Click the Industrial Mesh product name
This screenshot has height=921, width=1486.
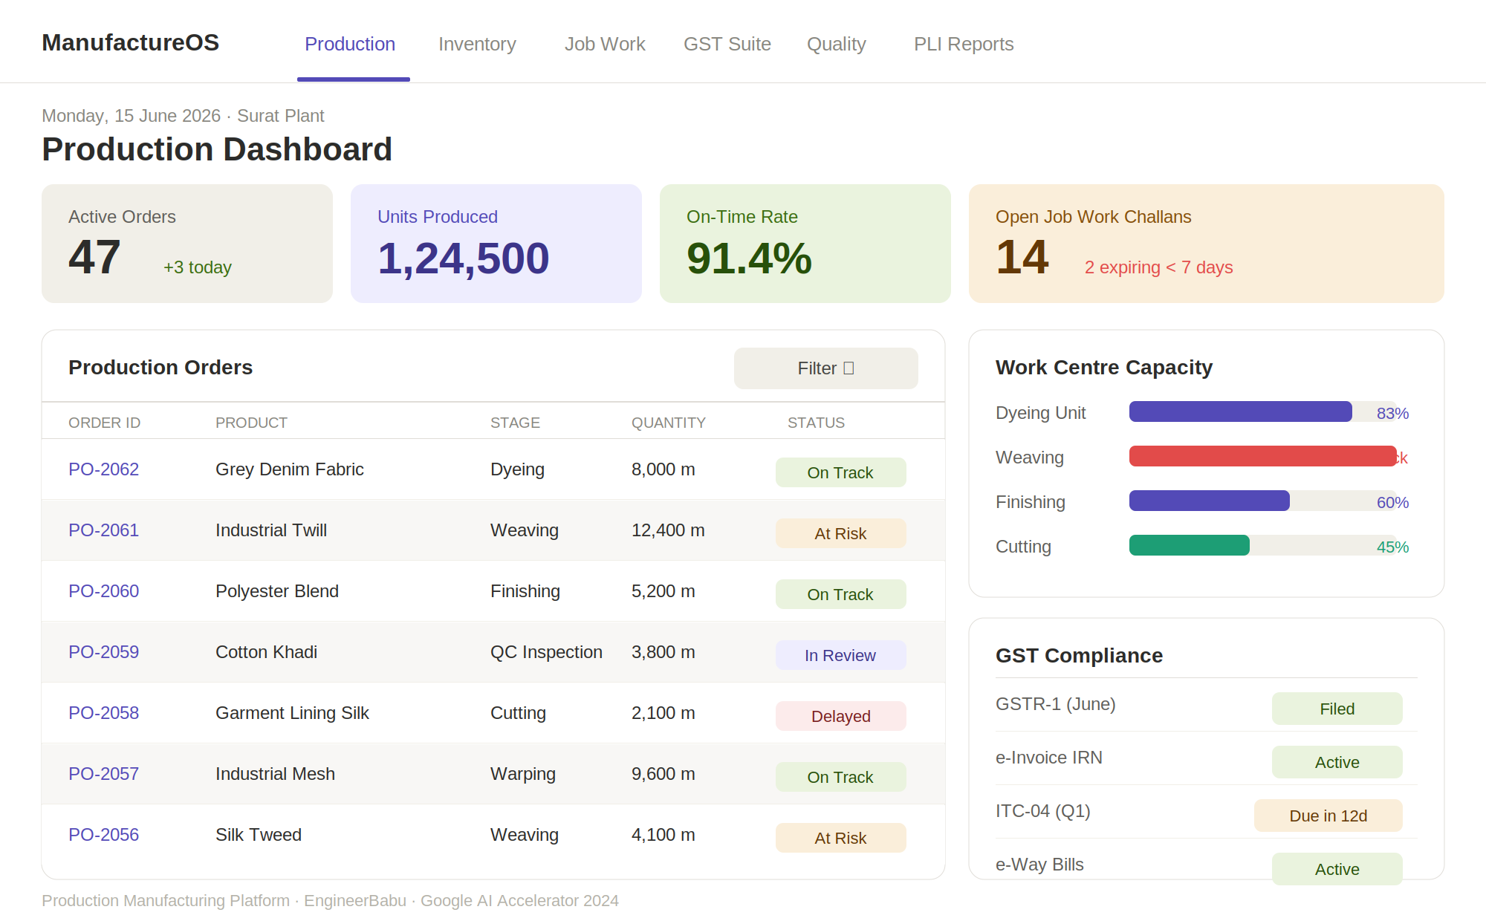pyautogui.click(x=275, y=774)
